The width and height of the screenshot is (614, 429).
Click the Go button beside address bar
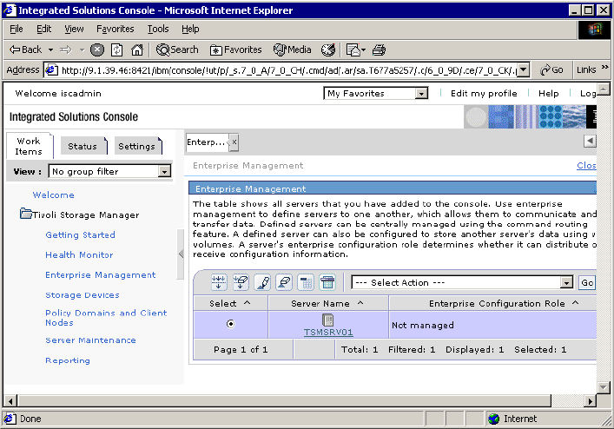(x=551, y=70)
